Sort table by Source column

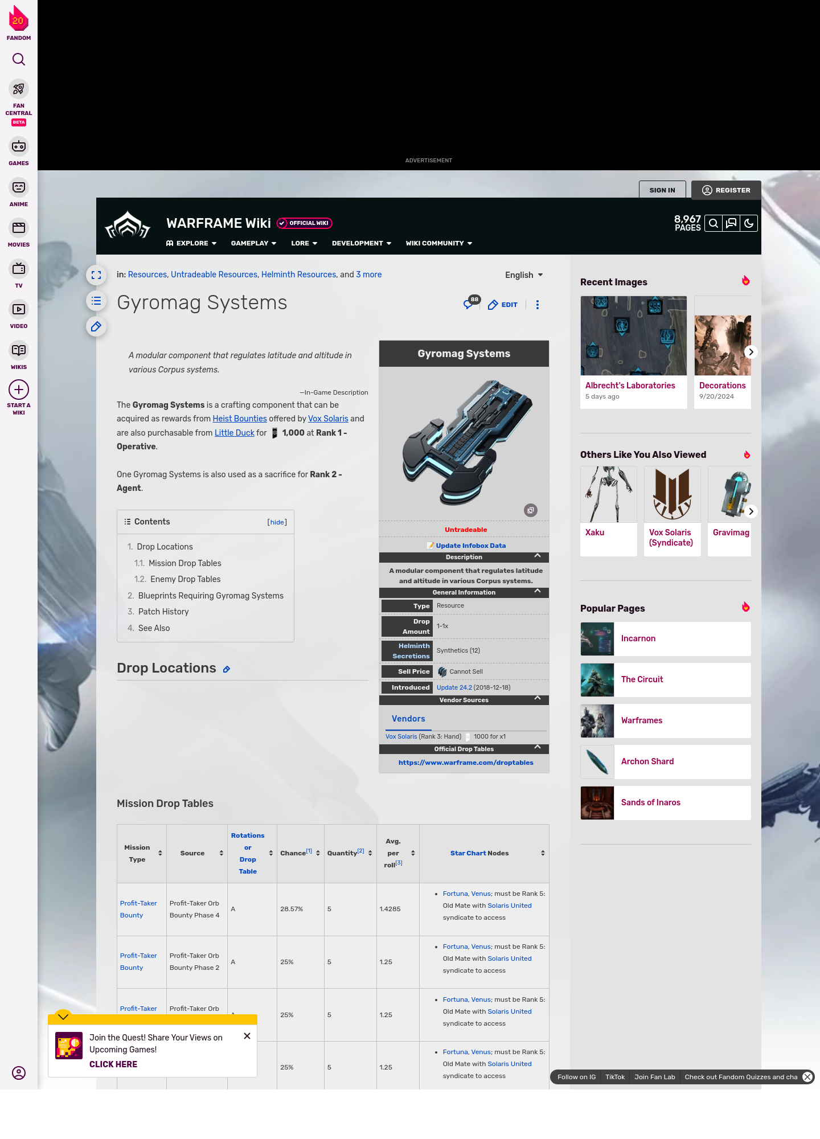click(197, 853)
